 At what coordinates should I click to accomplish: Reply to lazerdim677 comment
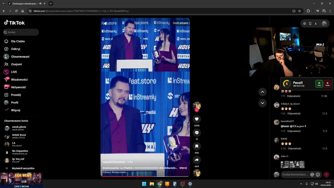tap(294, 131)
